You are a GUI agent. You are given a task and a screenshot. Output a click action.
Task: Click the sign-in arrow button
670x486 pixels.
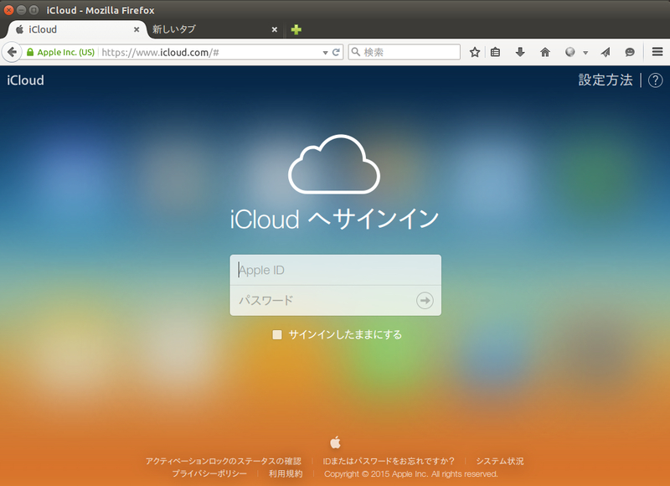click(x=425, y=301)
